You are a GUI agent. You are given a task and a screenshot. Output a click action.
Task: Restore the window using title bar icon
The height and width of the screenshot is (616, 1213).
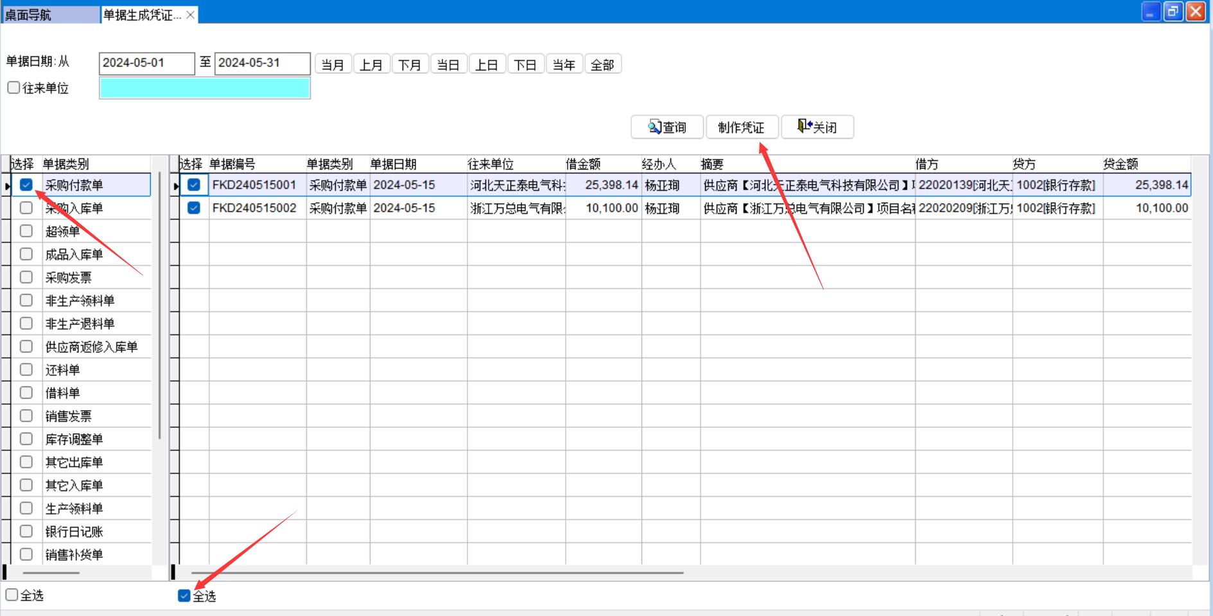(x=1173, y=11)
